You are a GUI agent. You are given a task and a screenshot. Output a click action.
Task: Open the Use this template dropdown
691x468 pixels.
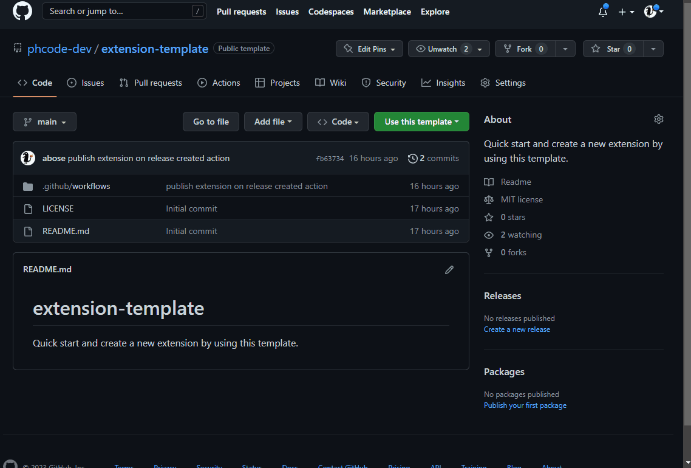[421, 122]
